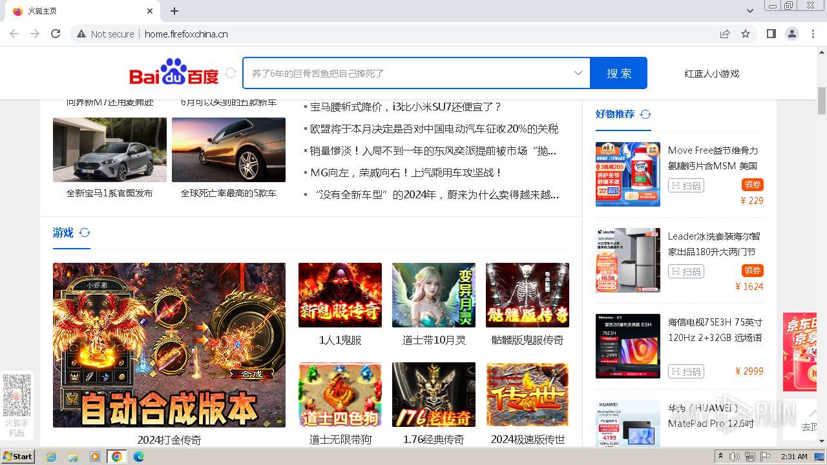Click the Action Center flag tray icon
The image size is (827, 465).
[x=766, y=457]
